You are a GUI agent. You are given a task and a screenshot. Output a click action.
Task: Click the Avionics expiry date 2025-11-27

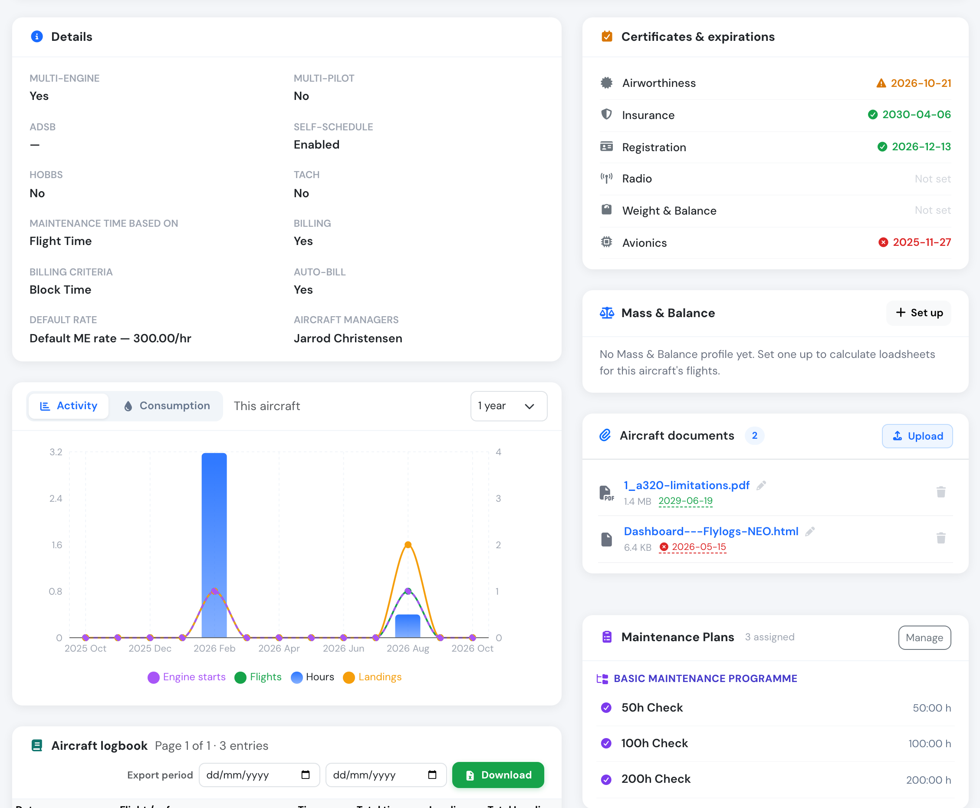point(921,242)
